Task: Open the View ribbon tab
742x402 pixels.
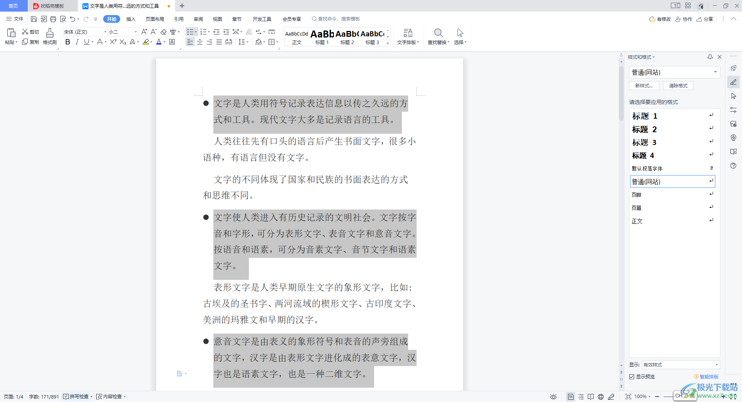Action: (x=218, y=19)
